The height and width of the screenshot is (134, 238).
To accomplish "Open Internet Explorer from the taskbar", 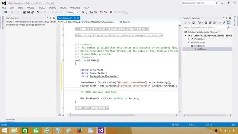I will 47,130.
